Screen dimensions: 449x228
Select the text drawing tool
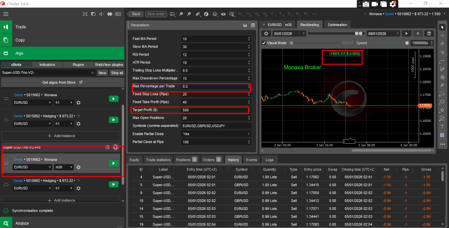tap(442, 127)
